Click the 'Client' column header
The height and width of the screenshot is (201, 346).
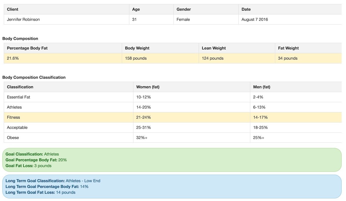(x=66, y=9)
